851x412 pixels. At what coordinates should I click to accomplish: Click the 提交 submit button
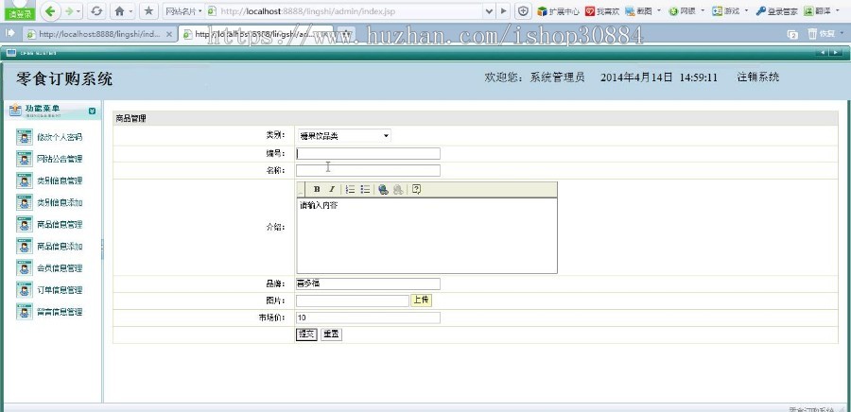(x=306, y=335)
